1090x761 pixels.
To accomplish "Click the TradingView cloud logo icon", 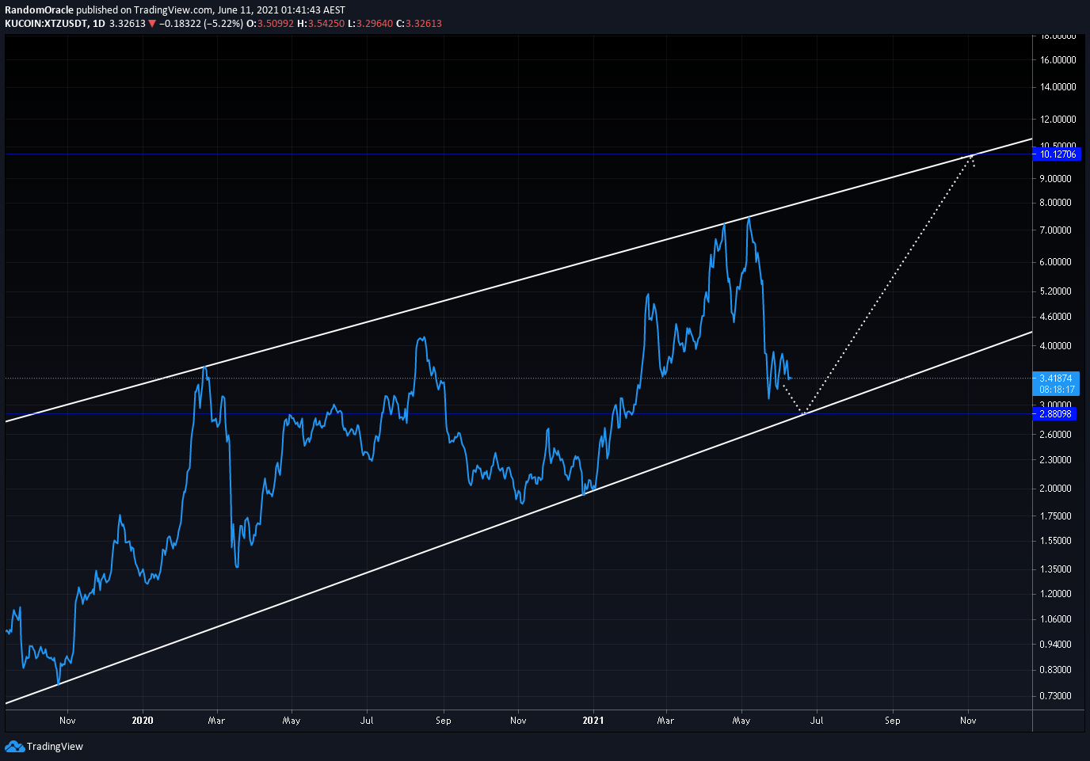I will pyautogui.click(x=15, y=746).
